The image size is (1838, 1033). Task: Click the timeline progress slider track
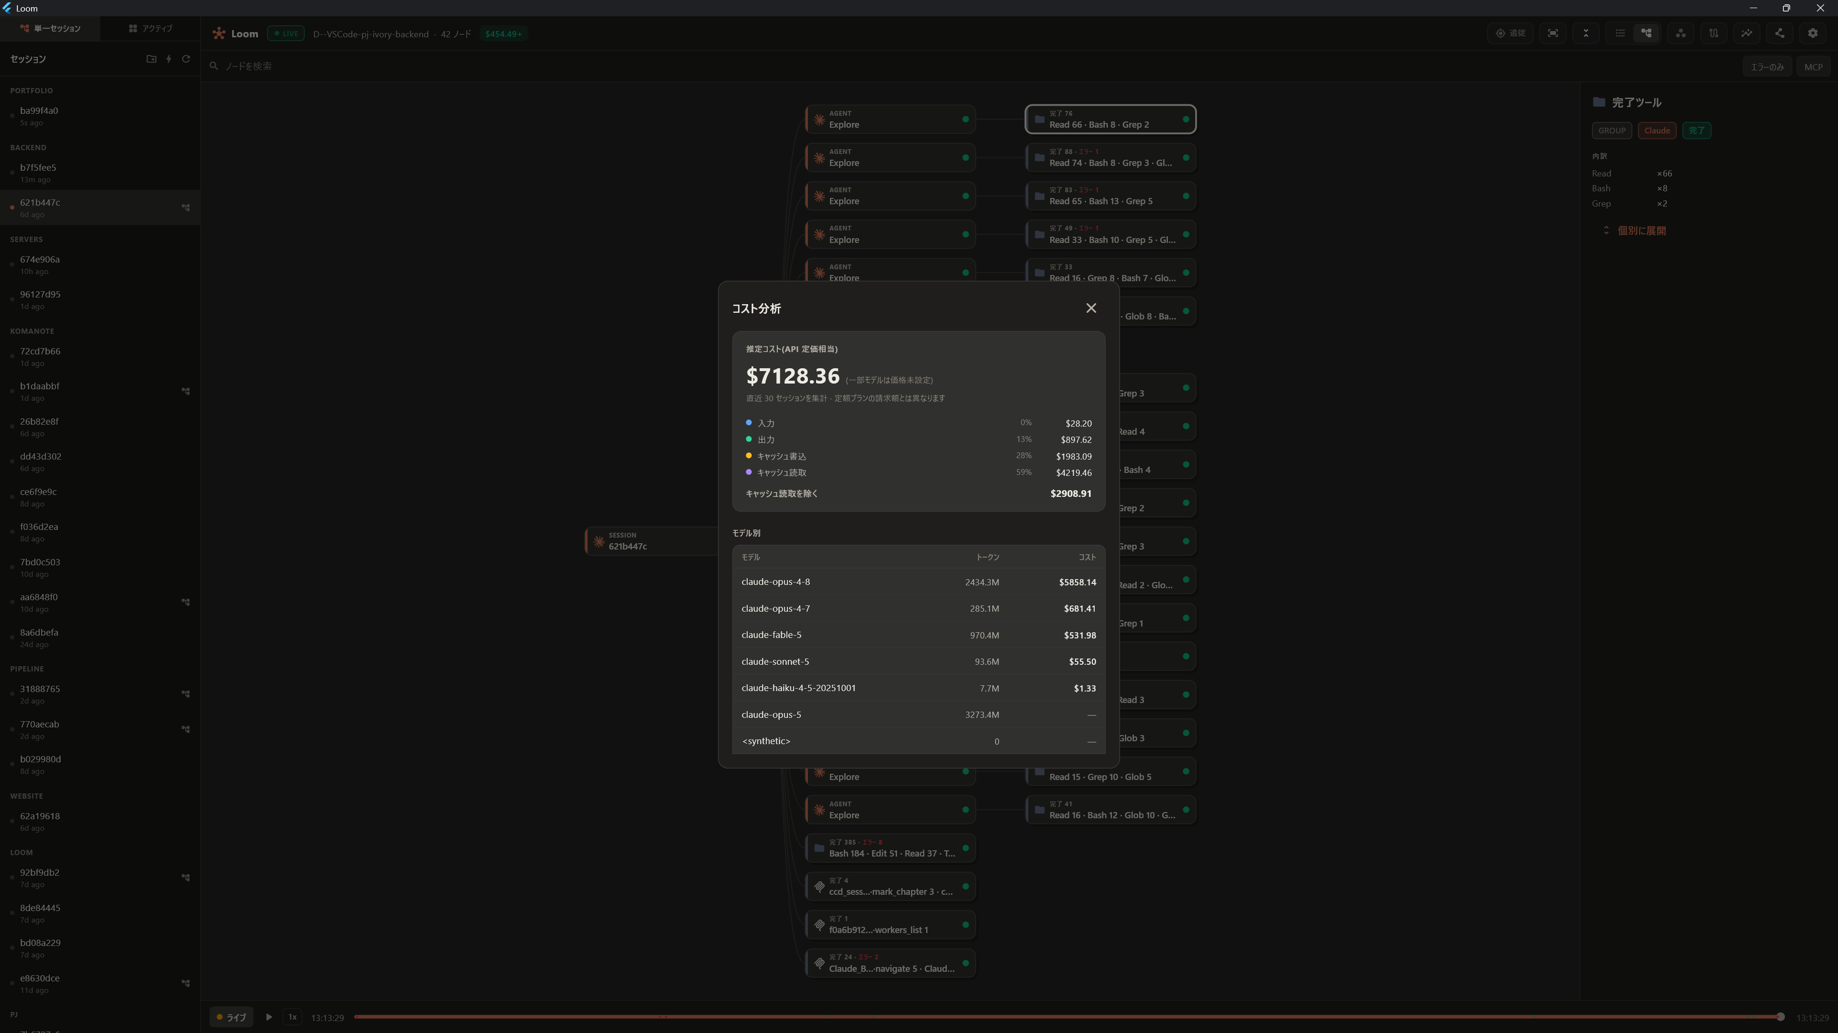[x=1067, y=1017]
